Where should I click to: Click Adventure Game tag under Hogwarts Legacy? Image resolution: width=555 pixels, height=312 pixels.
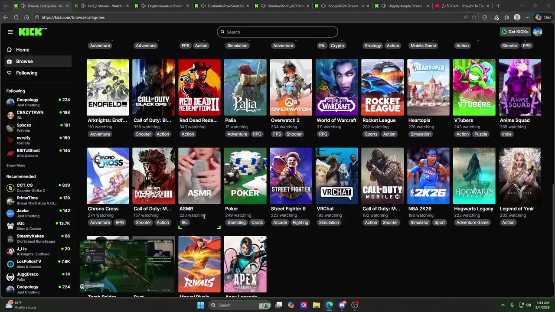pos(472,222)
